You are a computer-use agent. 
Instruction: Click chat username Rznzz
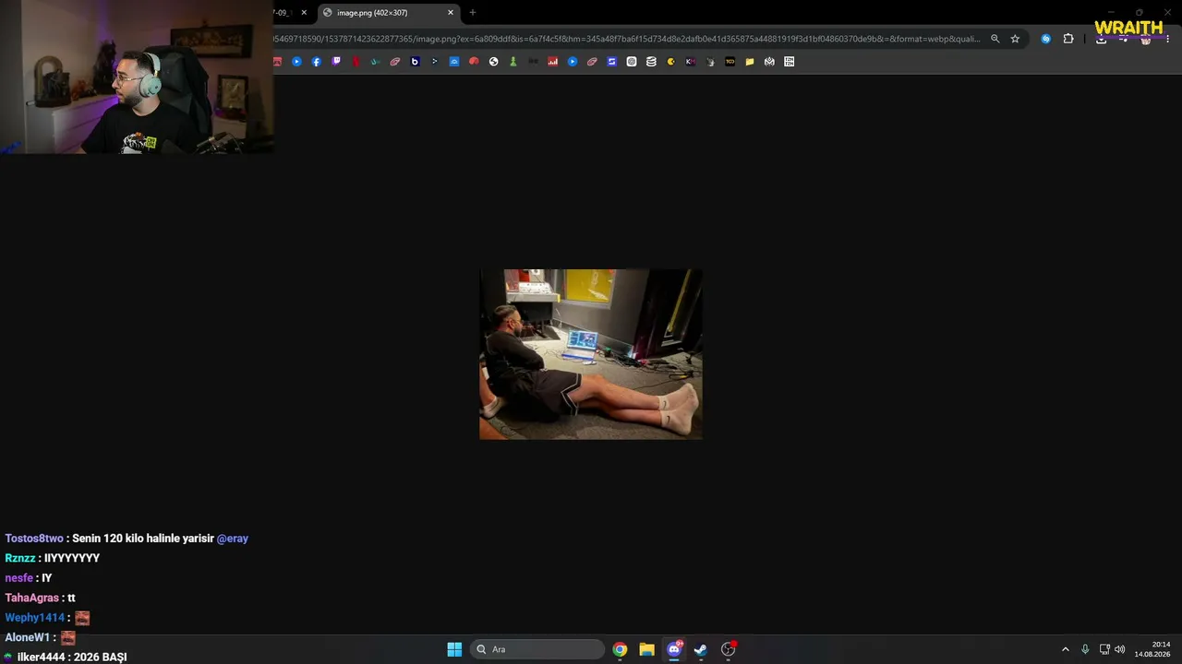(x=20, y=558)
